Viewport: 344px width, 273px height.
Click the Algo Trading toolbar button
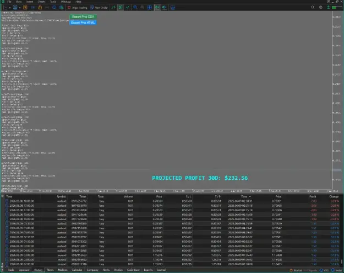77,8
